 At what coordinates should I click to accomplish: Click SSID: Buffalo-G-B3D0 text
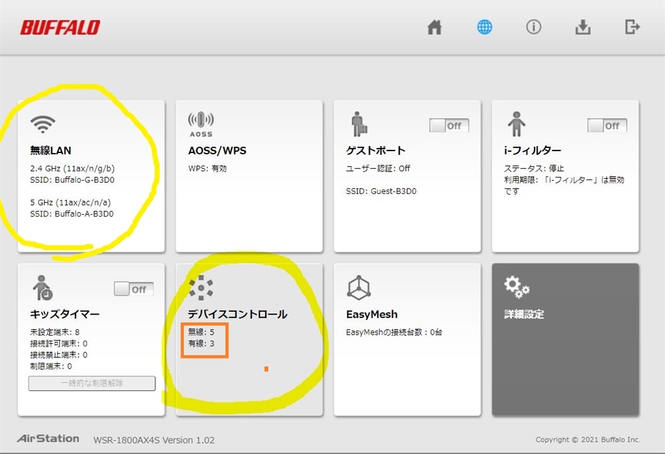72,180
